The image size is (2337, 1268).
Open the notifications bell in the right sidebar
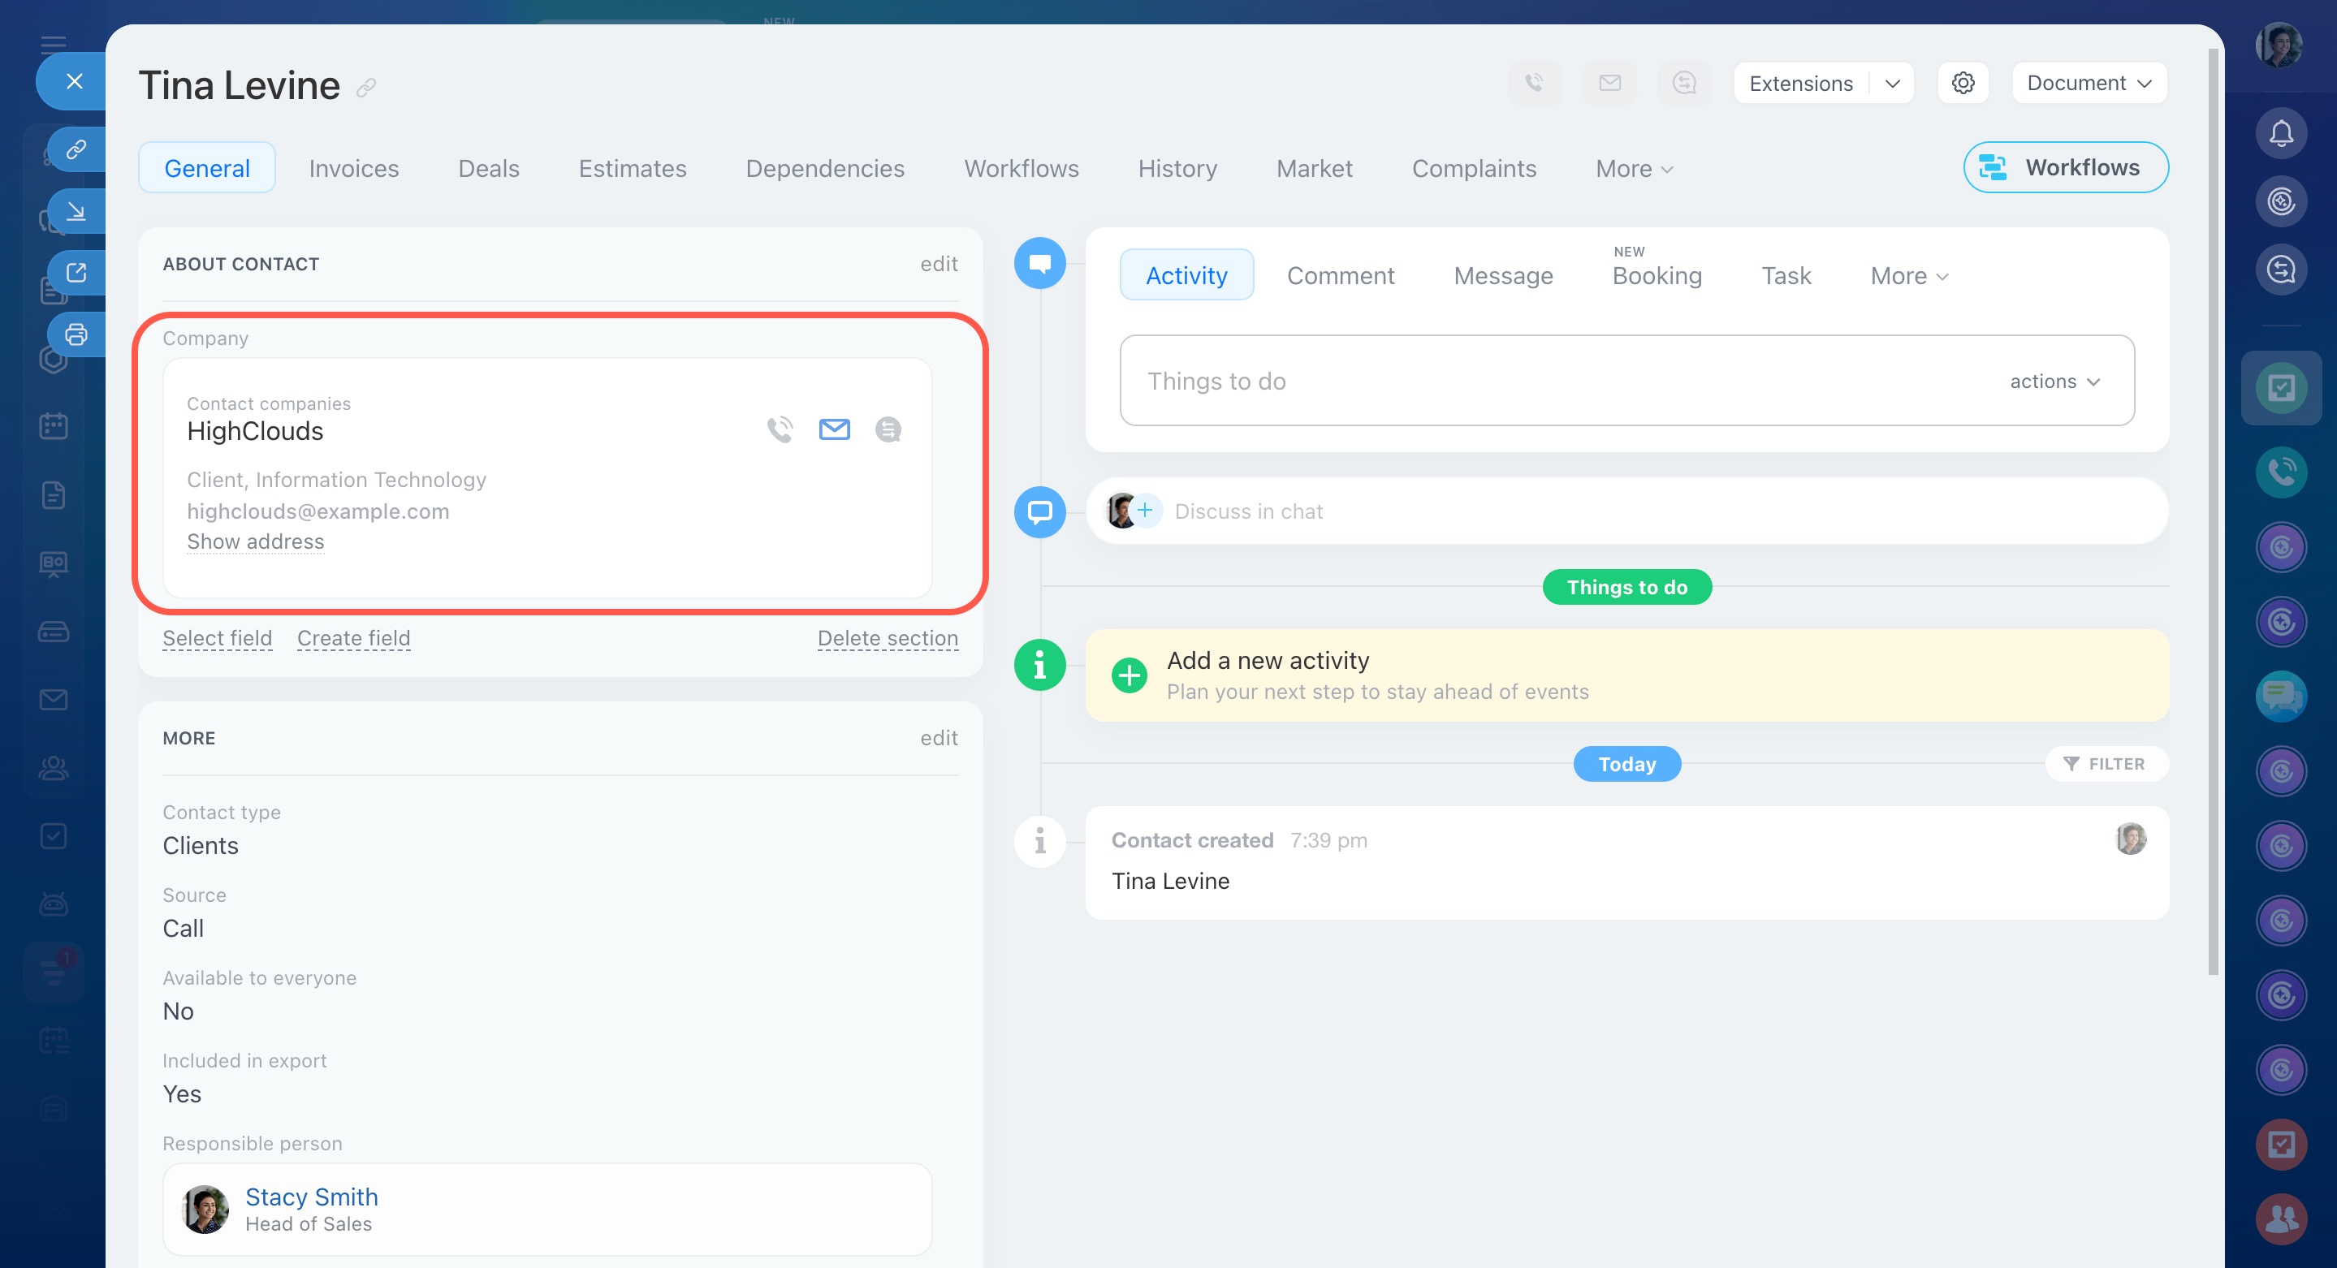[2281, 134]
